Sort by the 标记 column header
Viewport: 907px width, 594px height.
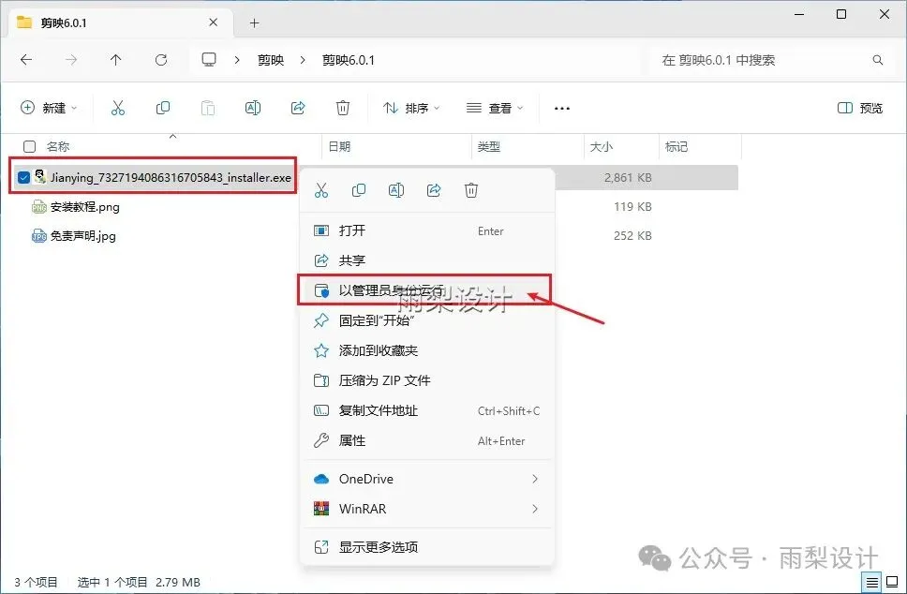tap(677, 146)
